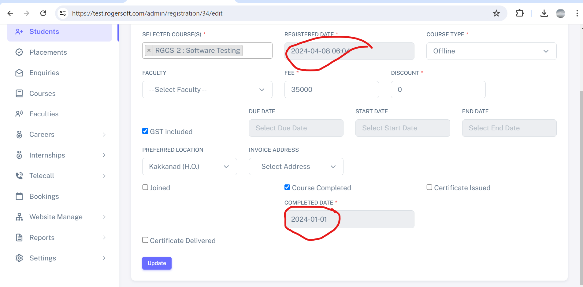583x287 pixels.
Task: Click the Courses book icon
Action: tap(19, 93)
